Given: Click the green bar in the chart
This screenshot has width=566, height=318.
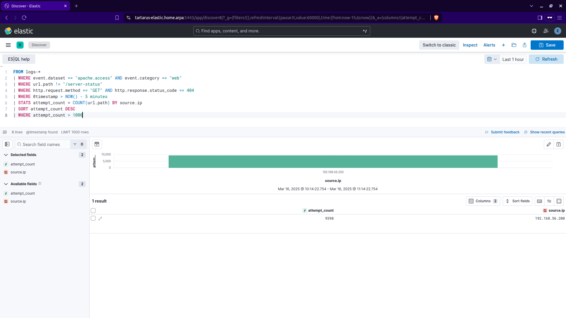Looking at the screenshot, I should pos(333,162).
